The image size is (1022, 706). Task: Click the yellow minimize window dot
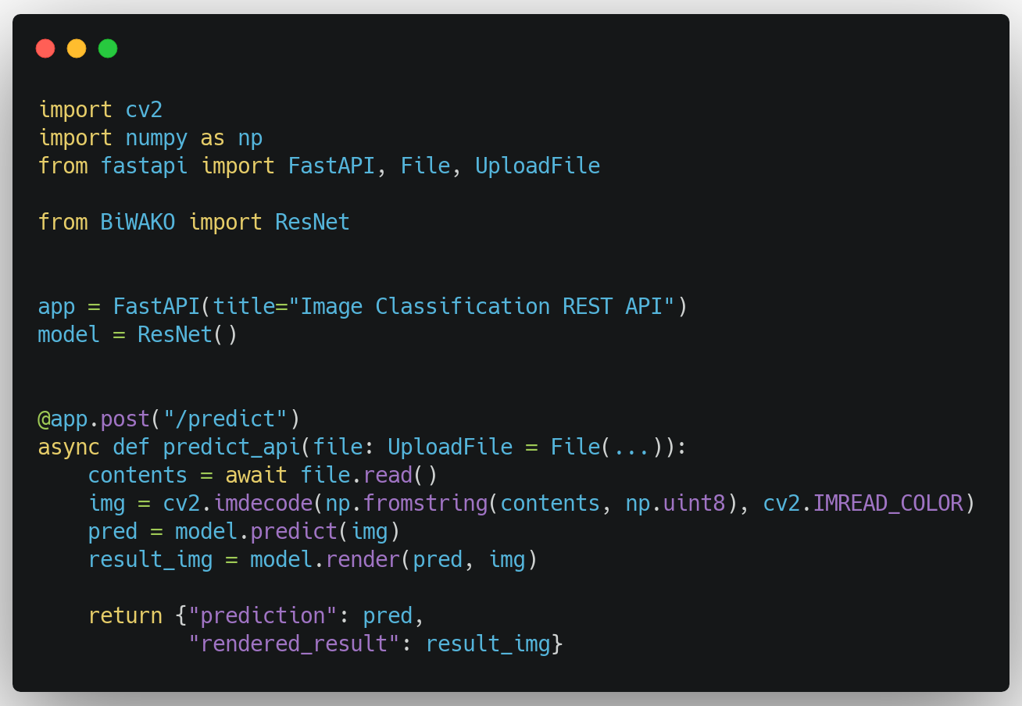(x=77, y=48)
